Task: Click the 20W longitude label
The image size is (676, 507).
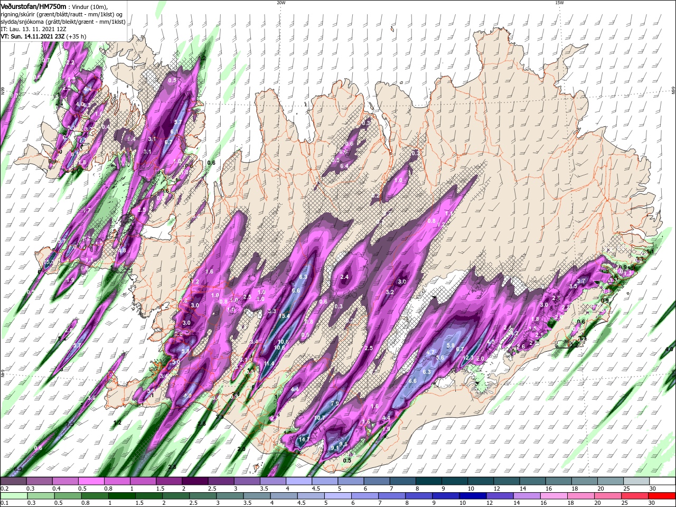Action: click(x=281, y=3)
